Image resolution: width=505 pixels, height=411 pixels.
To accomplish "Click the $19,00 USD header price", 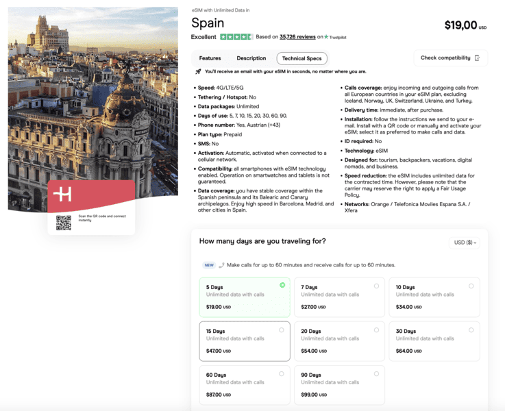I will [x=465, y=25].
